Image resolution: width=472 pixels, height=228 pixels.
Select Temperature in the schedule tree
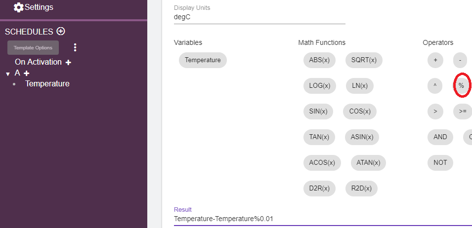pyautogui.click(x=47, y=84)
